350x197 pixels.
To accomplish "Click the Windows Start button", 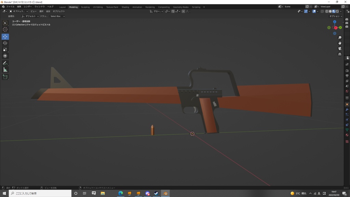I will pos(4,194).
